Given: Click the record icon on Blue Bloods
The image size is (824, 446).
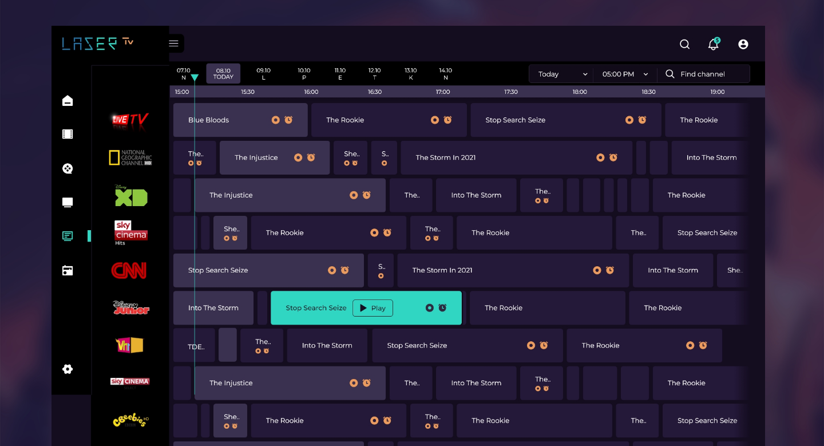Looking at the screenshot, I should 276,120.
